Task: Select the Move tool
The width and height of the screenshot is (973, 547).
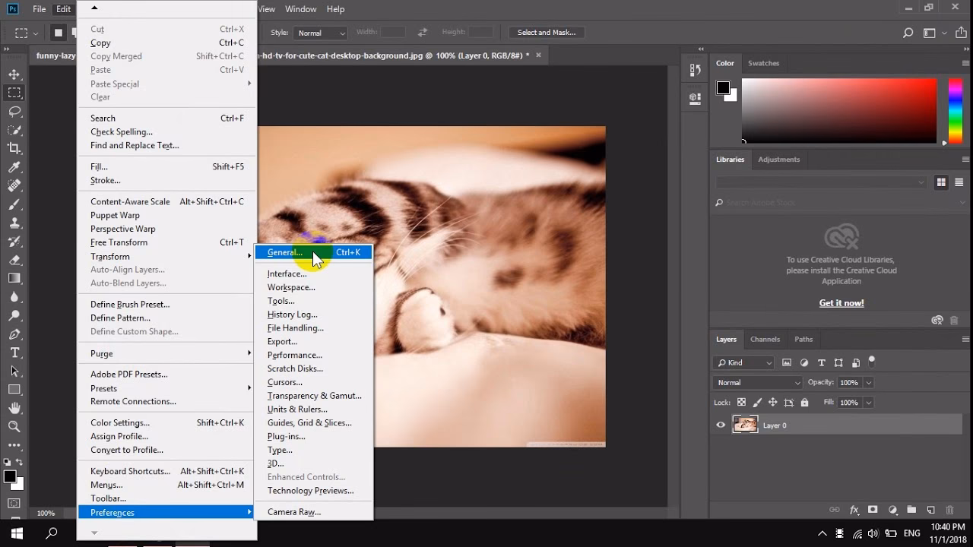Action: click(12, 74)
